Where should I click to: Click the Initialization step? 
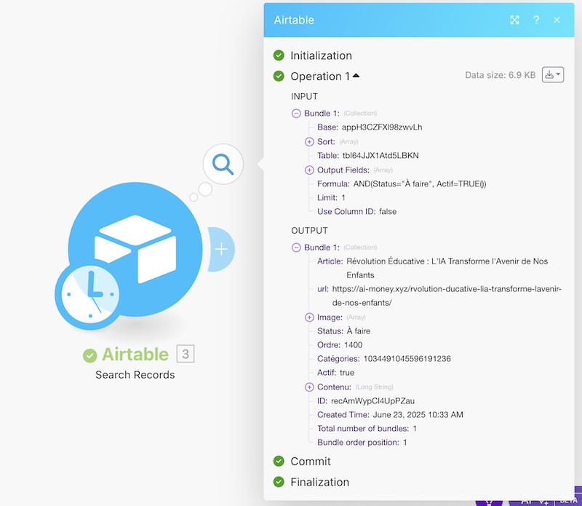[321, 56]
